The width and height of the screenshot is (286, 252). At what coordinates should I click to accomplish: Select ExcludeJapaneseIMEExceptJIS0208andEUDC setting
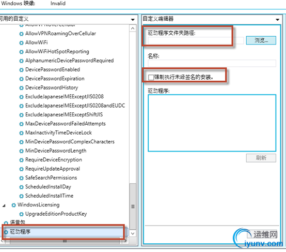click(75, 106)
